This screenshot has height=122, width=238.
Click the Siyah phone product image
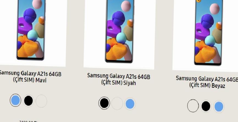coord(119,31)
